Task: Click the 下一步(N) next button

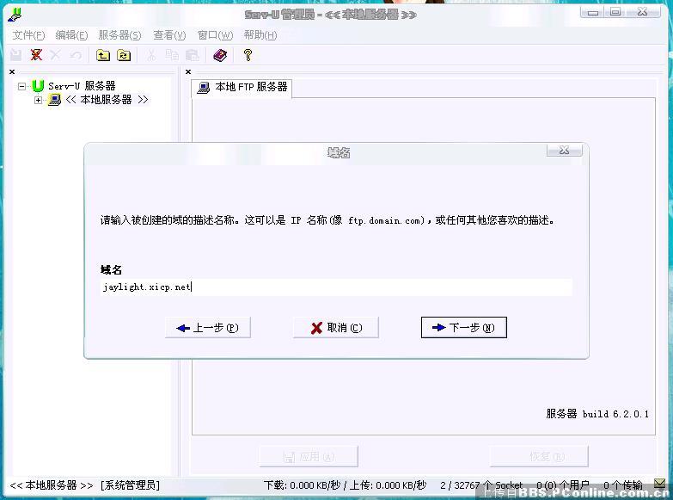Action: (x=464, y=328)
